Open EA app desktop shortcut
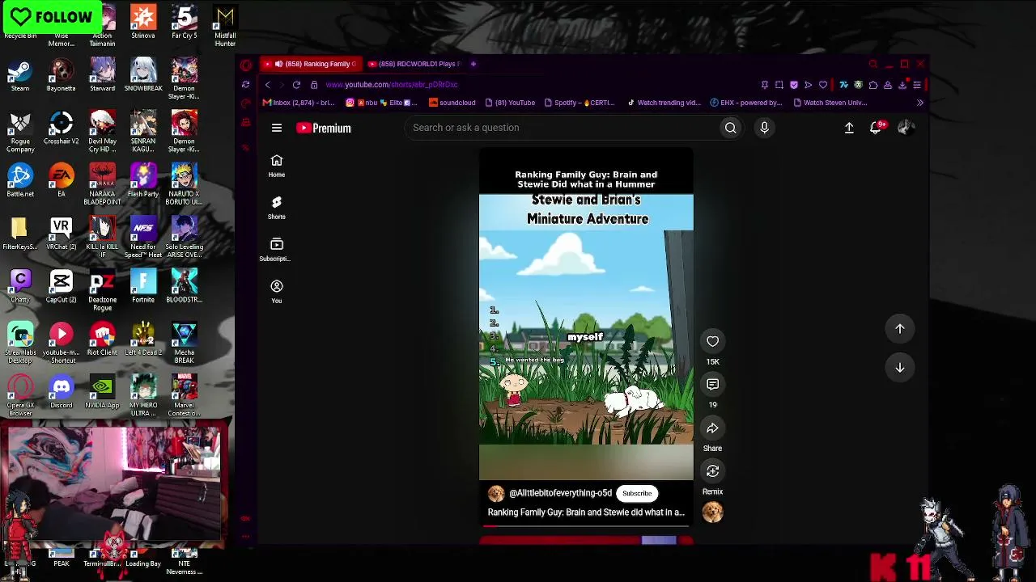 62,181
